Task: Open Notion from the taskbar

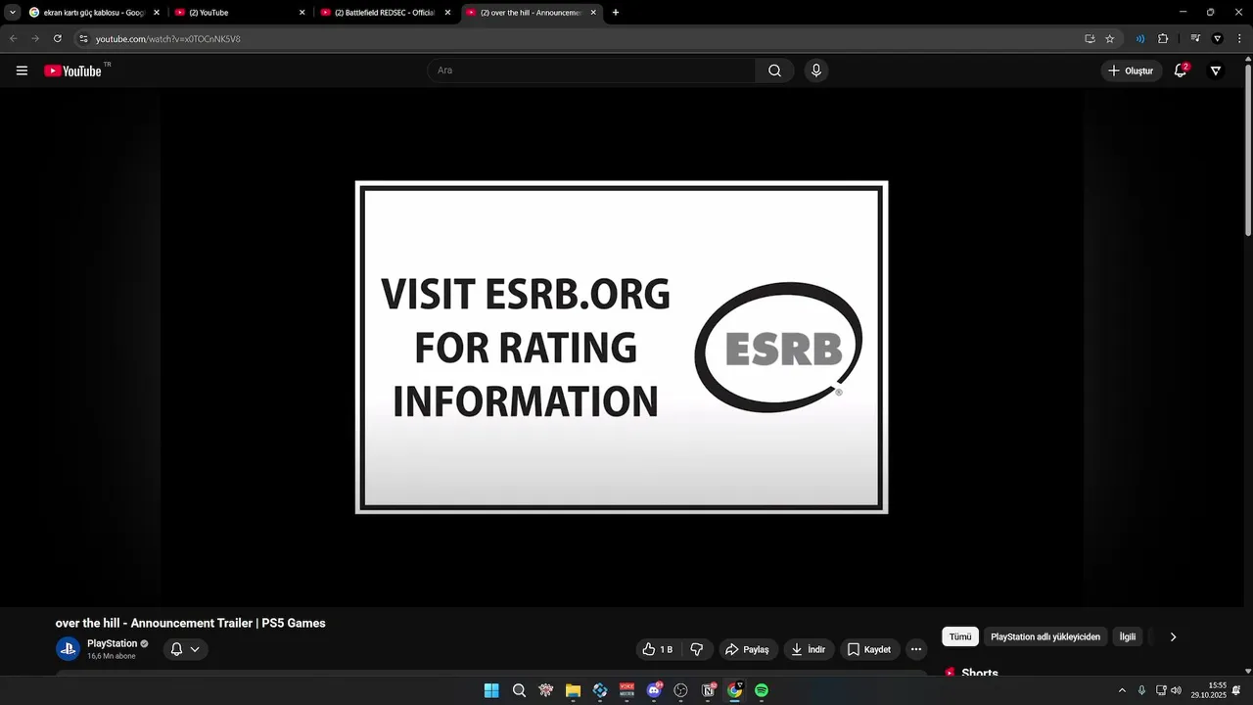Action: point(709,690)
